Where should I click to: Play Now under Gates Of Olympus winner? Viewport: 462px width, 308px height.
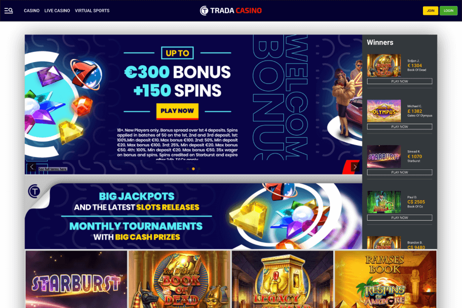tap(399, 127)
